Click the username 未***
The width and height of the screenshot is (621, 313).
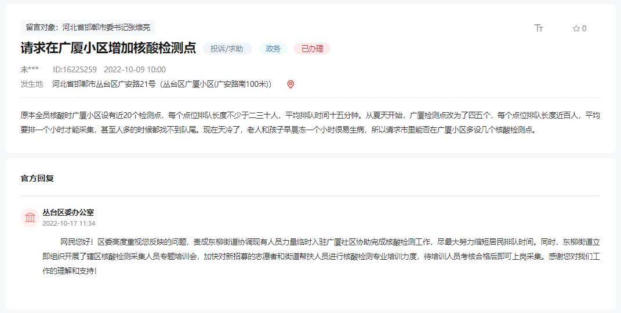point(30,69)
